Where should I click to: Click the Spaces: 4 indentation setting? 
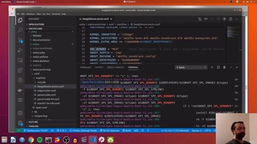pyautogui.click(x=196, y=130)
